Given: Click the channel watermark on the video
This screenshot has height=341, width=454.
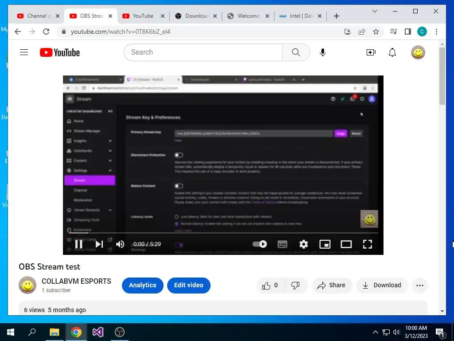Looking at the screenshot, I should [x=369, y=219].
